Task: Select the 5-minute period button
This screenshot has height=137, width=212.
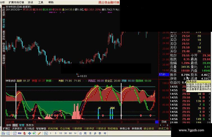Action: 56,133
